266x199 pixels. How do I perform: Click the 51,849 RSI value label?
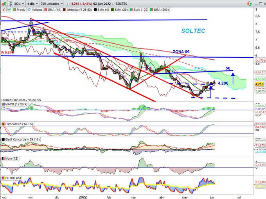260,182
